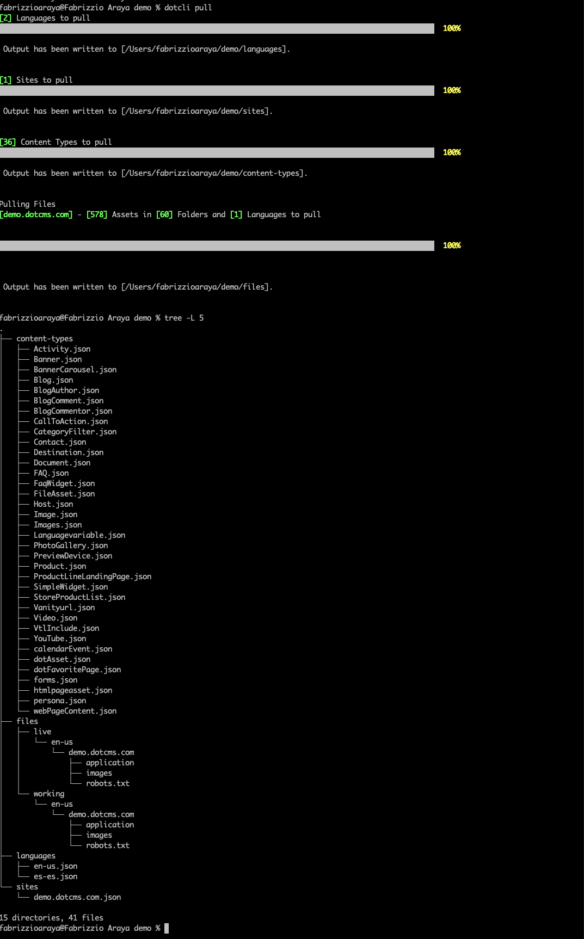Click es-es.json under languages

pyautogui.click(x=56, y=876)
